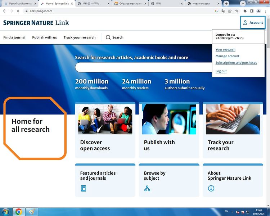
Task: Click the magnifier Search icon in navigation
Action: [x=108, y=37]
